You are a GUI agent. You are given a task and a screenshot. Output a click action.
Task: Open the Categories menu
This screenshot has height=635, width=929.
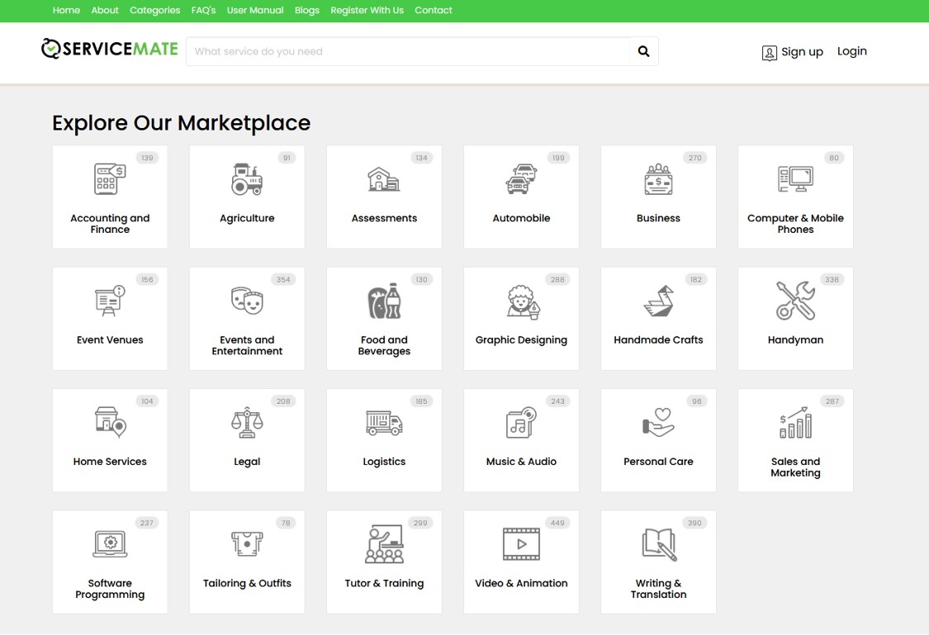[154, 10]
